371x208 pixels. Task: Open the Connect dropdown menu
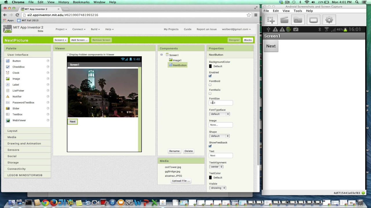click(x=79, y=29)
